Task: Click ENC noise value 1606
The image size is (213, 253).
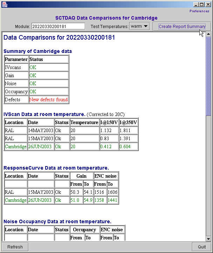Action: coord(112,192)
